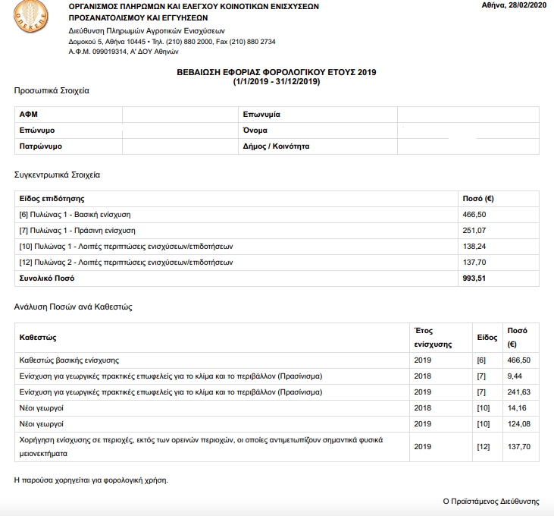Click the empty value cell next to Επωνυμία

coord(468,115)
